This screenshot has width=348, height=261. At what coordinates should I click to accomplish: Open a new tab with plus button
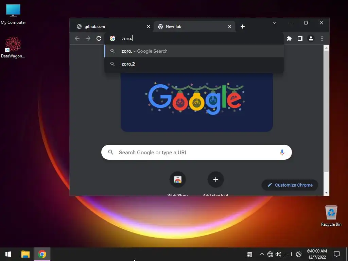tap(243, 27)
